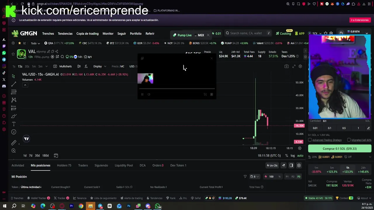Open chart settings gear beside fullscreen

click(300, 66)
